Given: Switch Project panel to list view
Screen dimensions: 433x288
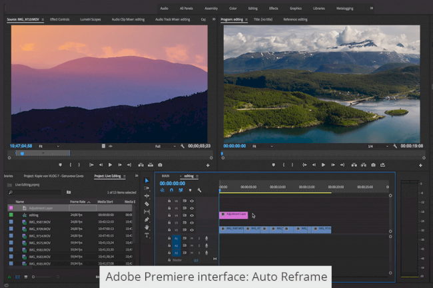Looking at the screenshot, I should pyautogui.click(x=18, y=277).
